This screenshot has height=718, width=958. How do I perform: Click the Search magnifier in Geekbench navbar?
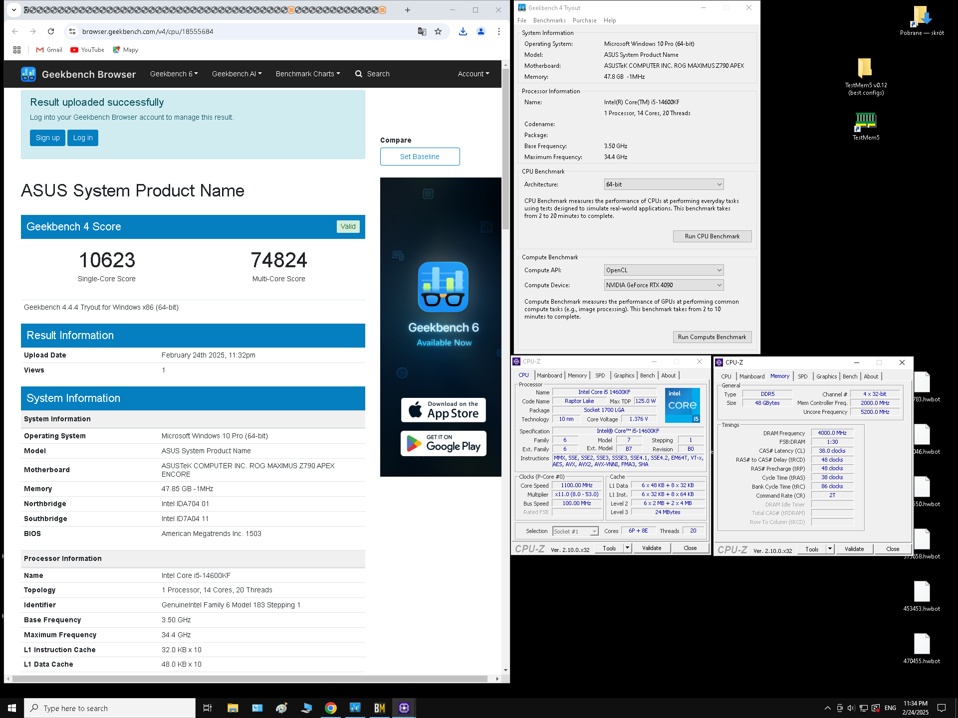point(358,74)
